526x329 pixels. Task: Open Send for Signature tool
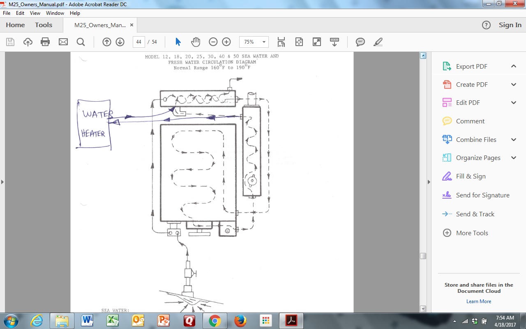(482, 195)
